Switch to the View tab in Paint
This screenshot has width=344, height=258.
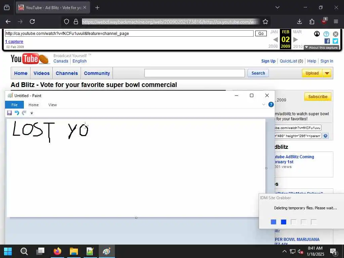(x=52, y=105)
